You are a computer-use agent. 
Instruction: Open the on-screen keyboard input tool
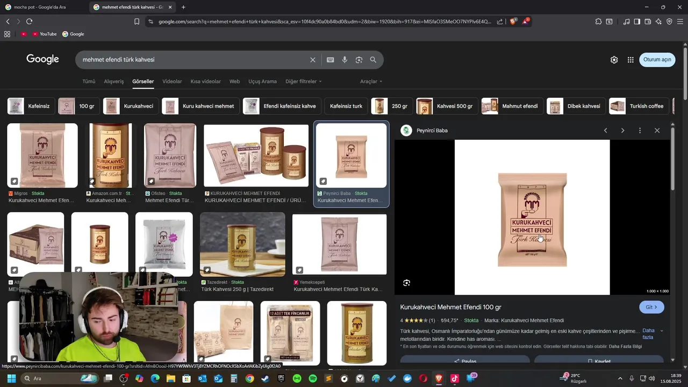click(x=330, y=60)
